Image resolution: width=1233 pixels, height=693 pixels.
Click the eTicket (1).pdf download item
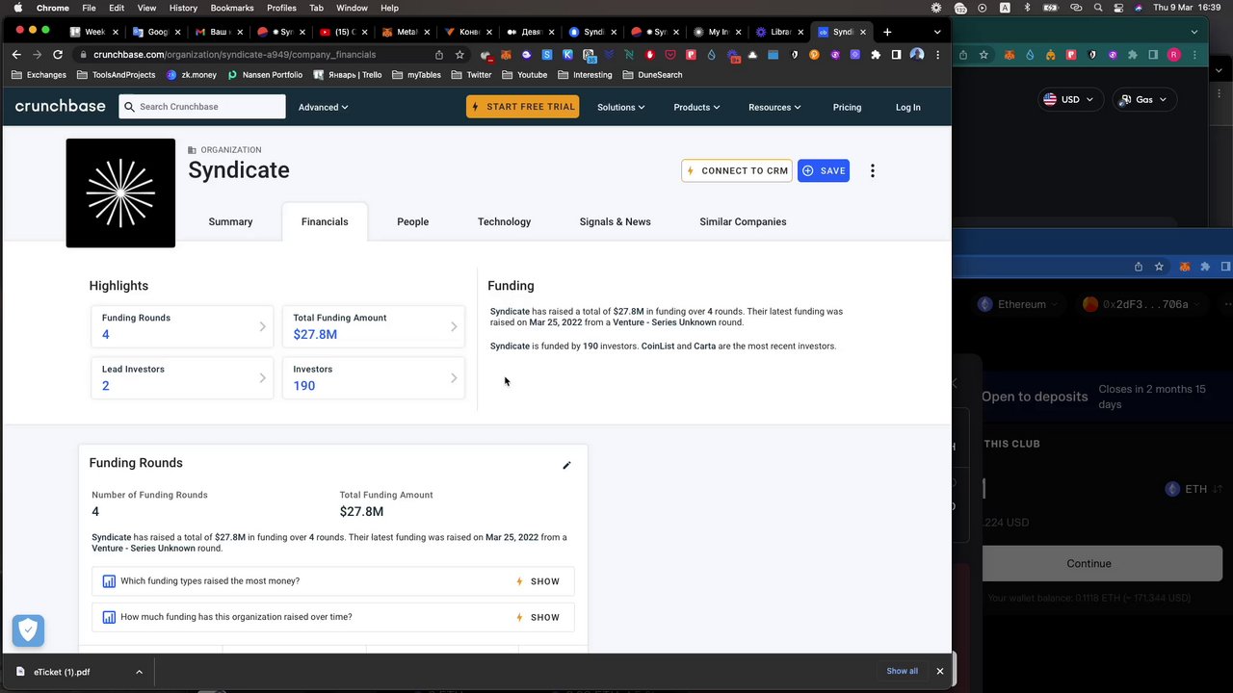[62, 672]
